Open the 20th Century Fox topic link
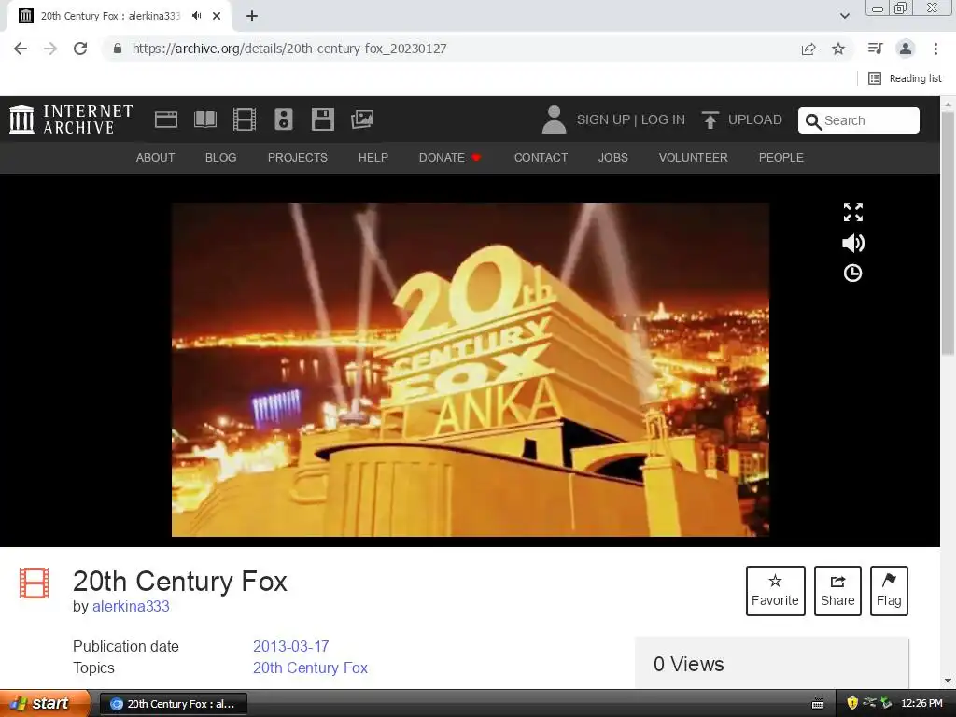 click(310, 668)
